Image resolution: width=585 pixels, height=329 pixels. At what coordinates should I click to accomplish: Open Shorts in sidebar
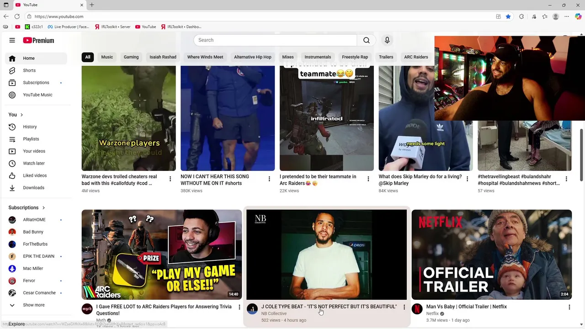coord(36,70)
